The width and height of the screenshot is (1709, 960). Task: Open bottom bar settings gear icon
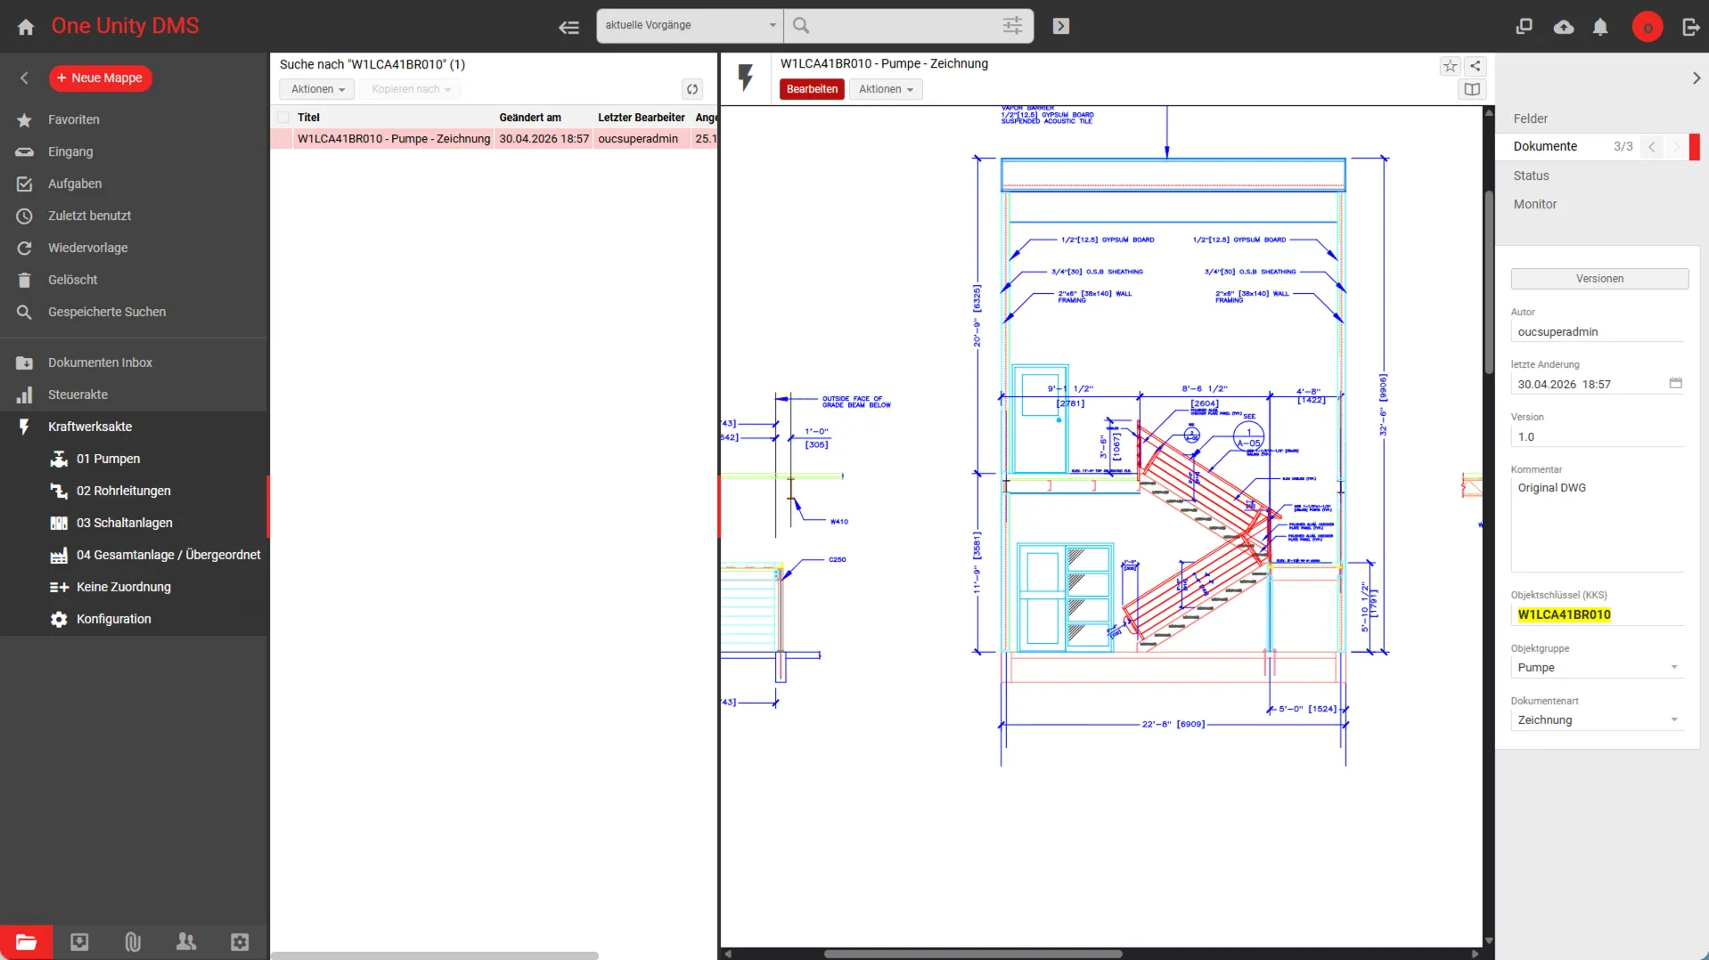(240, 942)
